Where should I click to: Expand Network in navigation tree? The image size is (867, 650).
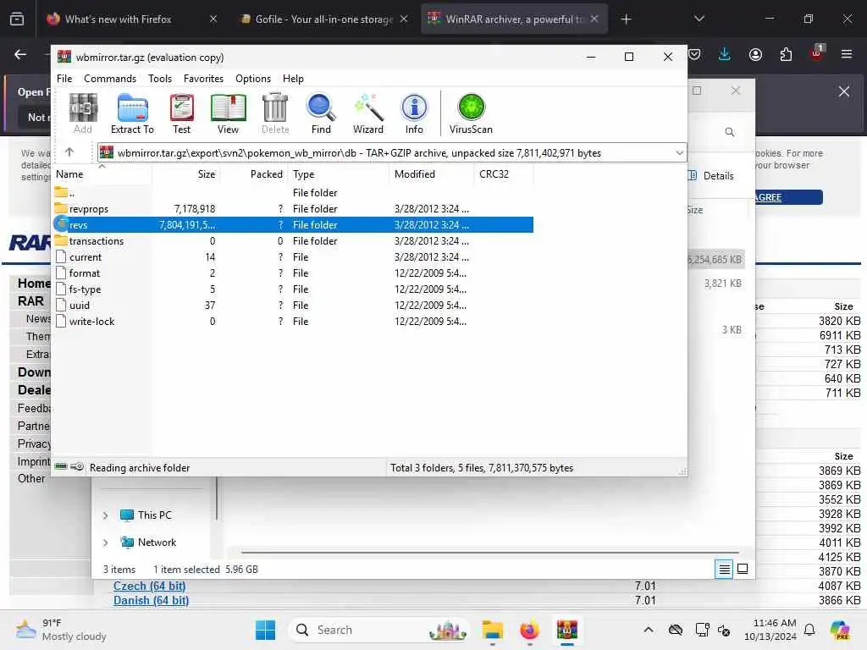point(105,543)
